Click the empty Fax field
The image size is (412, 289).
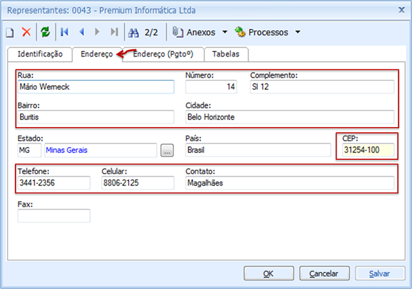(54, 216)
